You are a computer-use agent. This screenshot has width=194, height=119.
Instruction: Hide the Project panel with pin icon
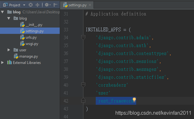(55, 5)
